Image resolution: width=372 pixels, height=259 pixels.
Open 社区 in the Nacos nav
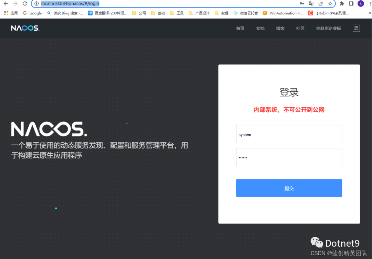point(300,28)
